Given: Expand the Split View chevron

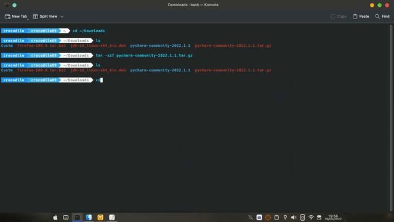Looking at the screenshot, I should coord(62,17).
